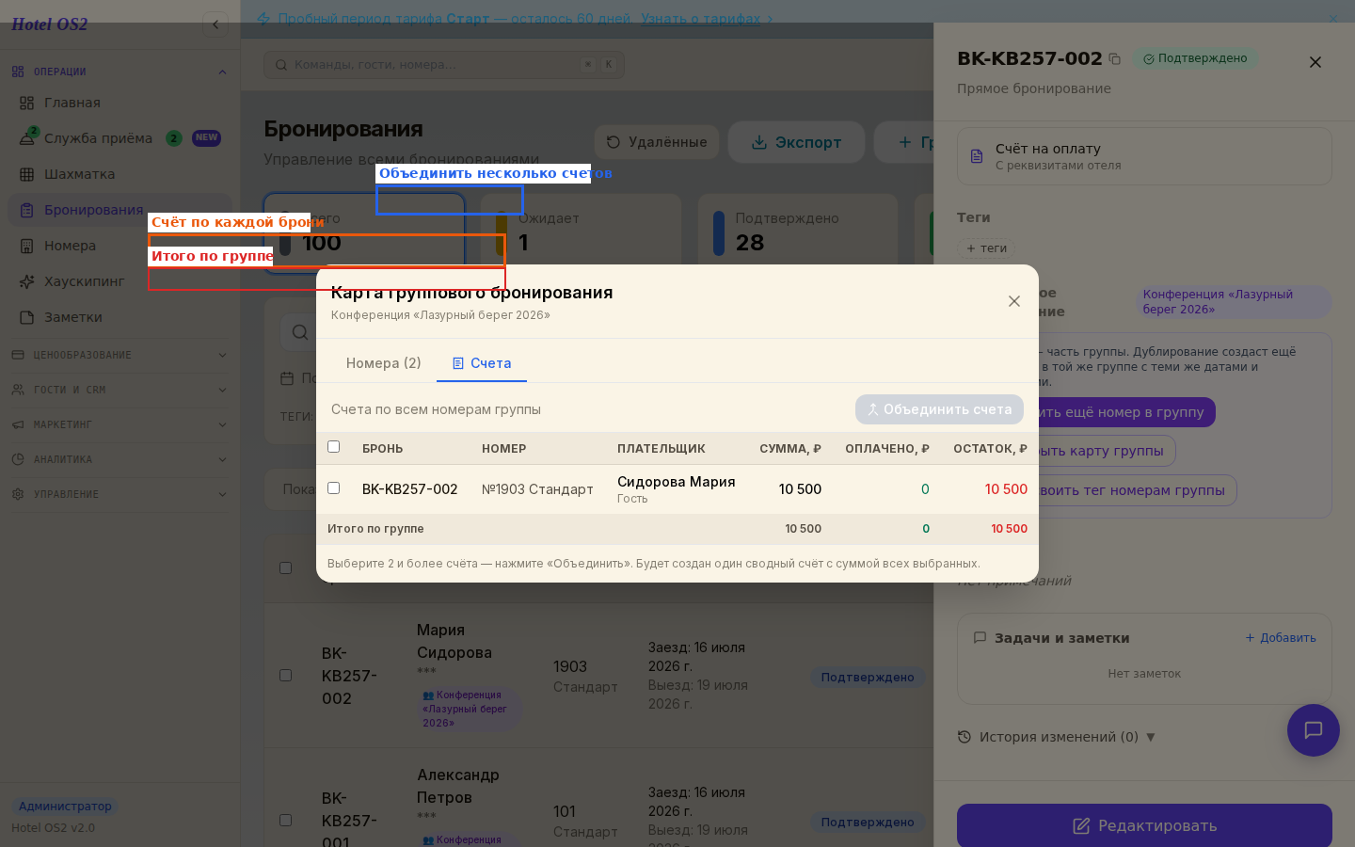Expand История изменений disclosure triangle
This screenshot has width=1355, height=847.
(x=1151, y=737)
